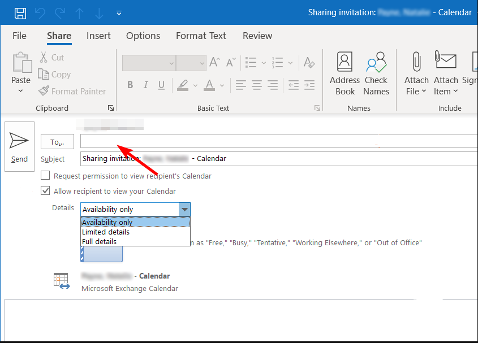This screenshot has width=478, height=343.
Task: Click the Paste clipboard icon
Action: (22, 63)
